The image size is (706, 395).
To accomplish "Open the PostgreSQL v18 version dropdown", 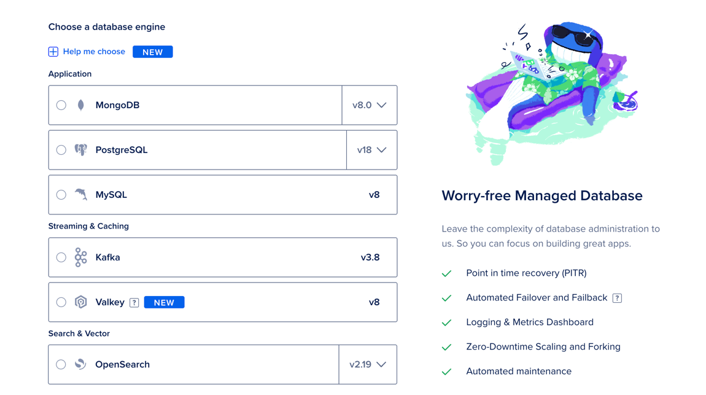I will (372, 149).
